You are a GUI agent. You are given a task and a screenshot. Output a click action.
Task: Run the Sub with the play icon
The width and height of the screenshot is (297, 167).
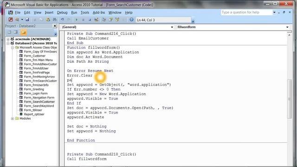[x=77, y=19]
